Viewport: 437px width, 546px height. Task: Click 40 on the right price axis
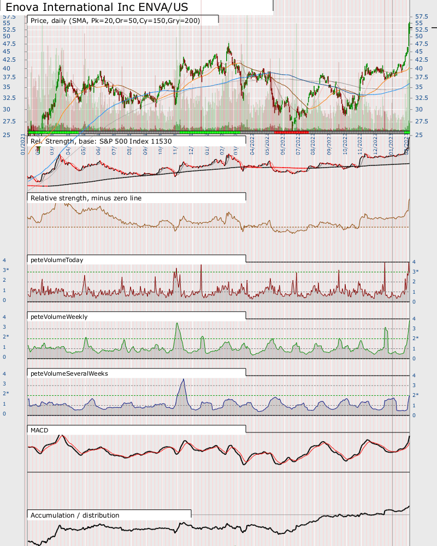pyautogui.click(x=419, y=69)
